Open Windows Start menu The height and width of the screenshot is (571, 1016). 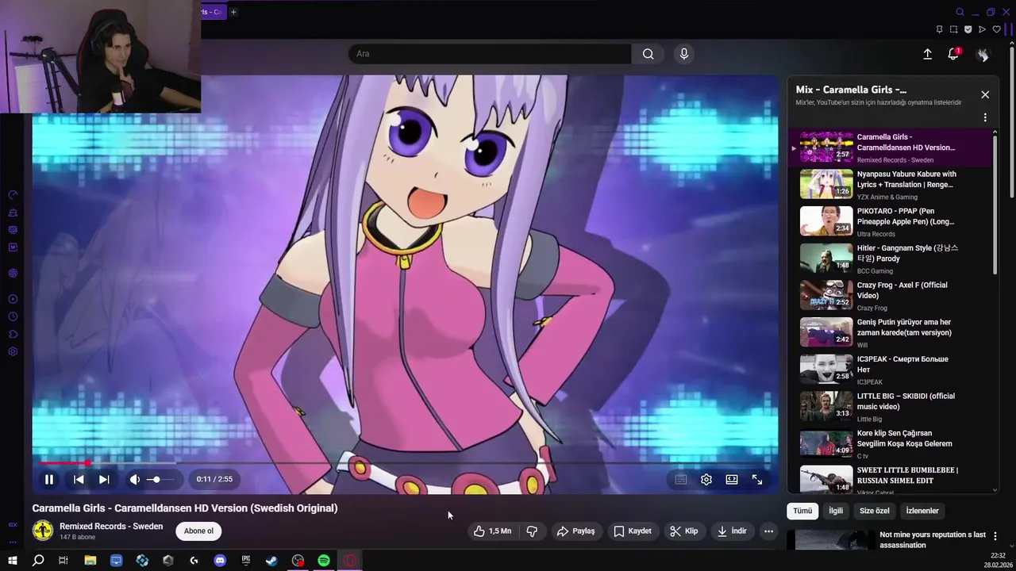12,561
